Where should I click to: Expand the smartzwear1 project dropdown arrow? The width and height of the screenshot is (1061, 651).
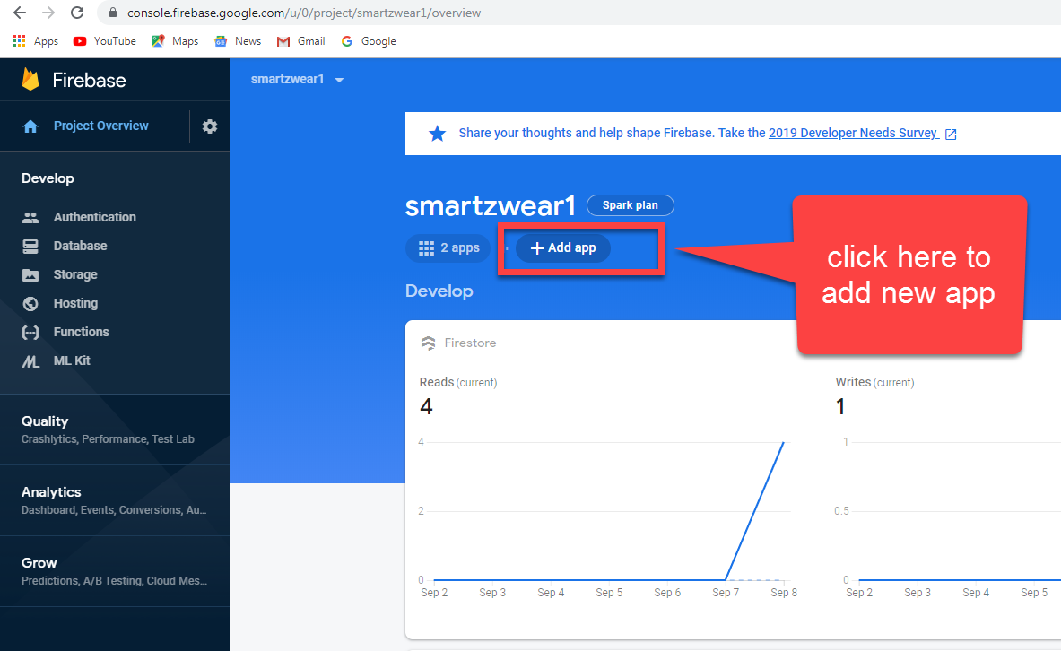[x=339, y=80]
